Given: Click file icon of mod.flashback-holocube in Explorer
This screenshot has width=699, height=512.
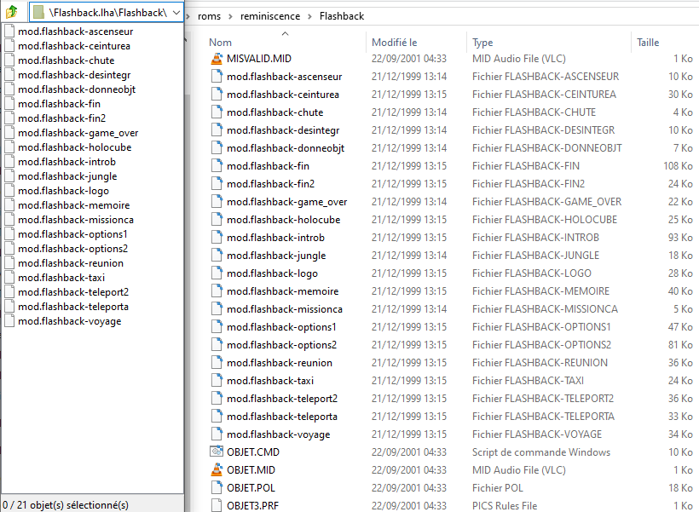Looking at the screenshot, I should tap(217, 219).
